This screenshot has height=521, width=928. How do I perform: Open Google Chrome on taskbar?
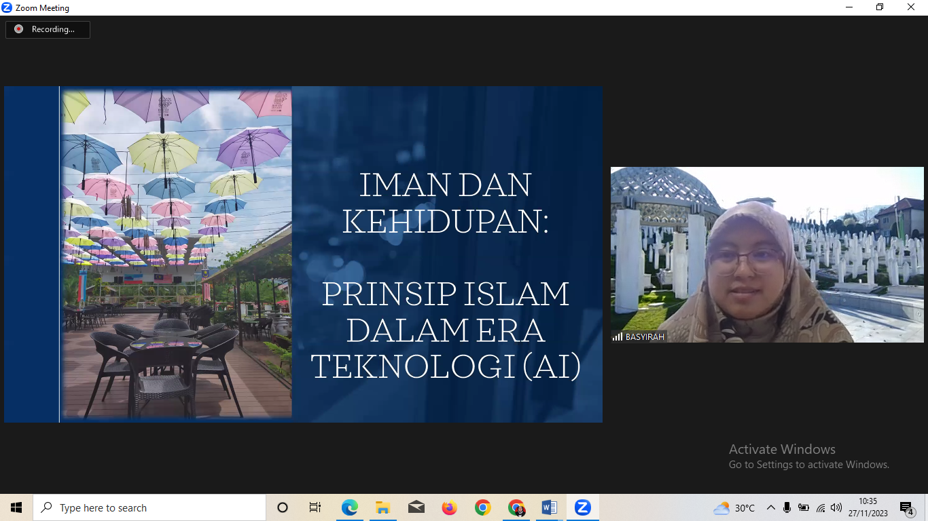(482, 507)
